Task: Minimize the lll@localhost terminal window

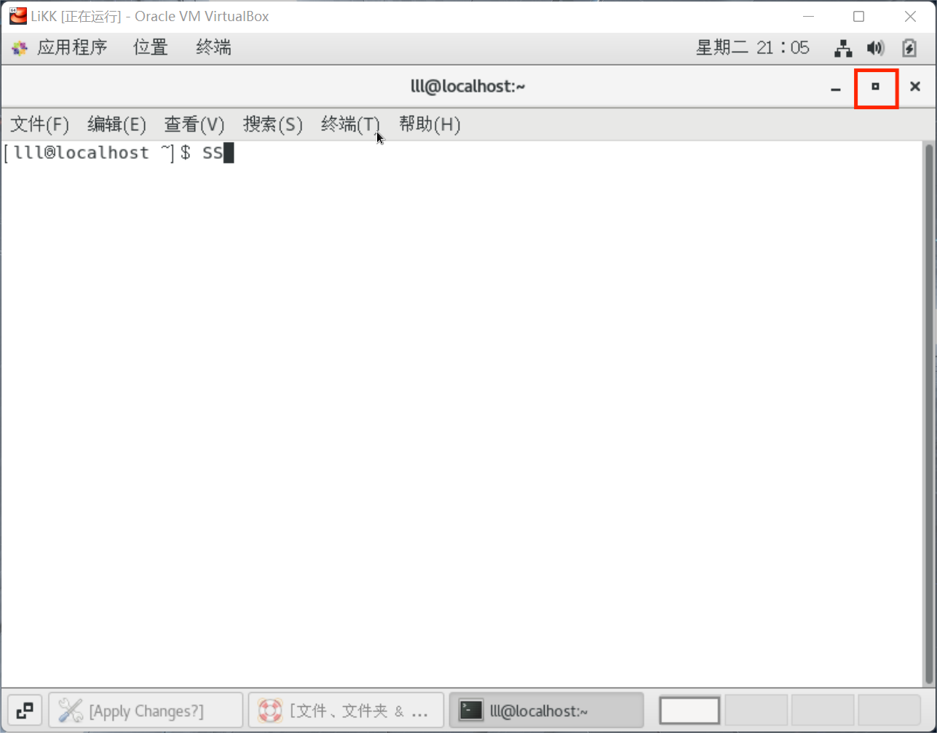Action: point(836,87)
